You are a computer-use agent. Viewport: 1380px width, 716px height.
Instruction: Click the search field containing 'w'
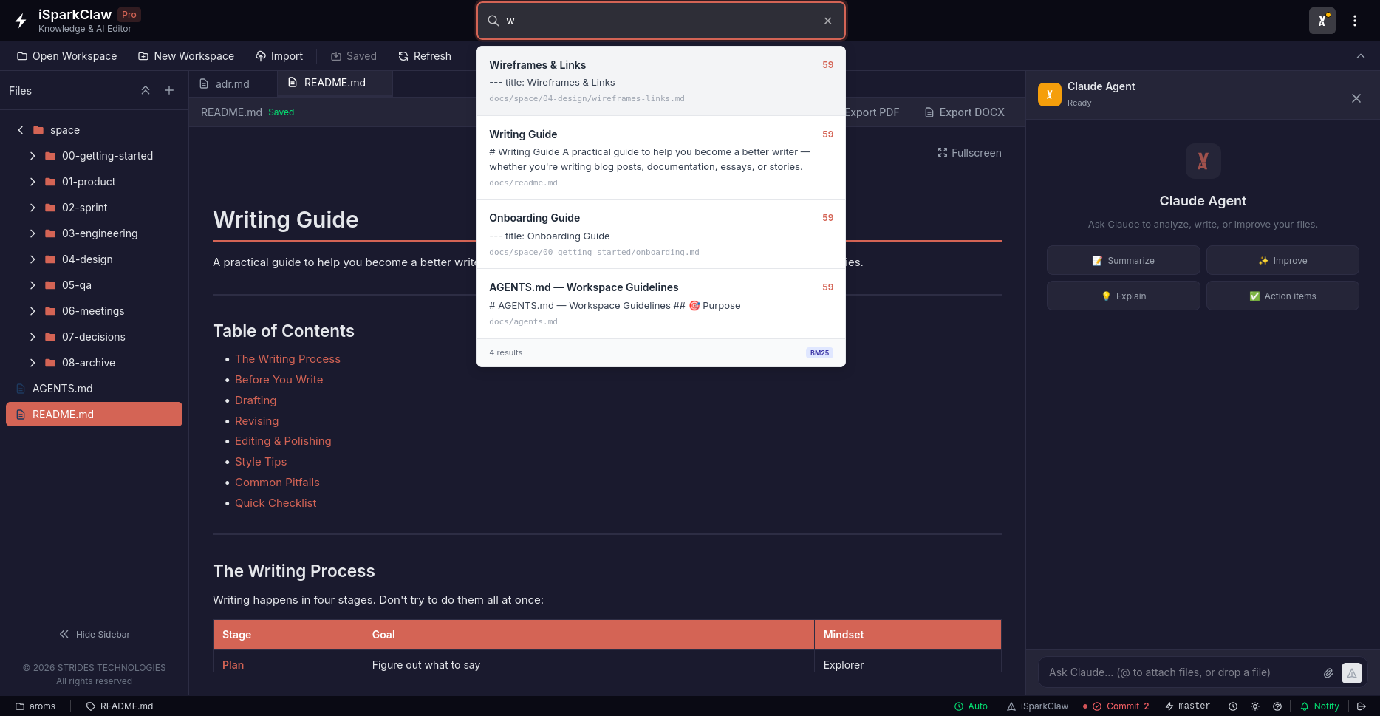coord(661,21)
